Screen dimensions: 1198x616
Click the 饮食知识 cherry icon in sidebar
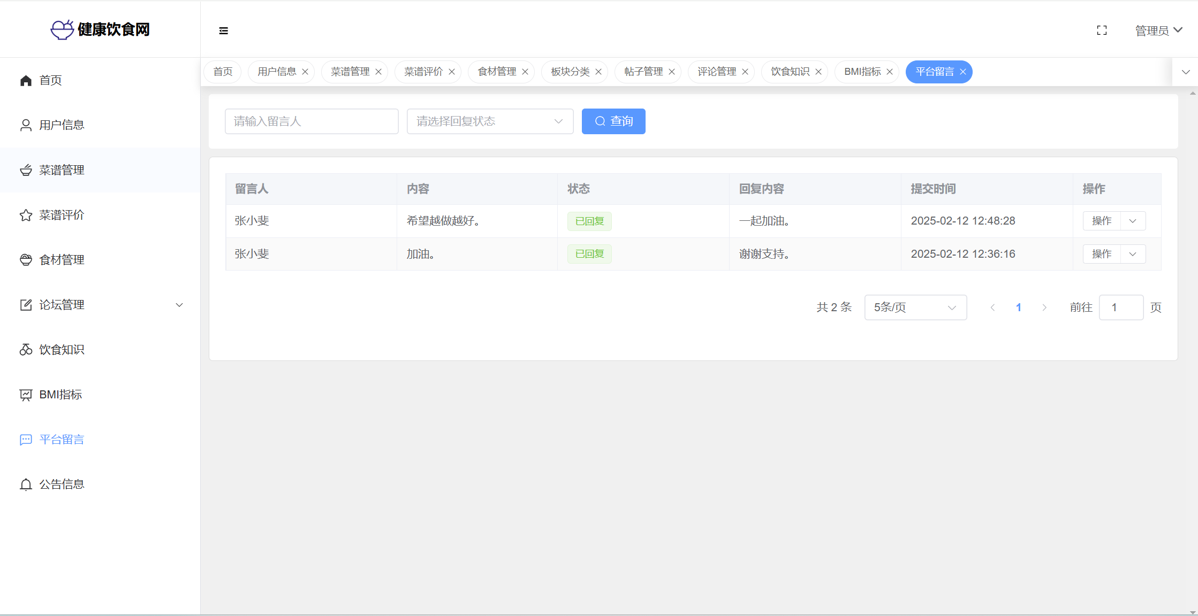point(26,350)
